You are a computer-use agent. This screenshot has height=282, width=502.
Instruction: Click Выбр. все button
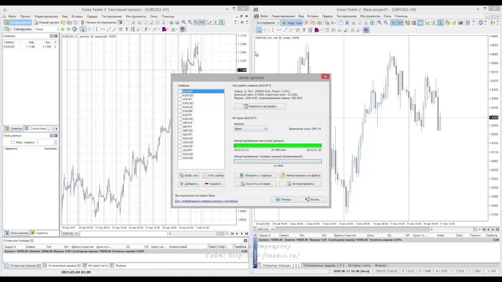(189, 175)
